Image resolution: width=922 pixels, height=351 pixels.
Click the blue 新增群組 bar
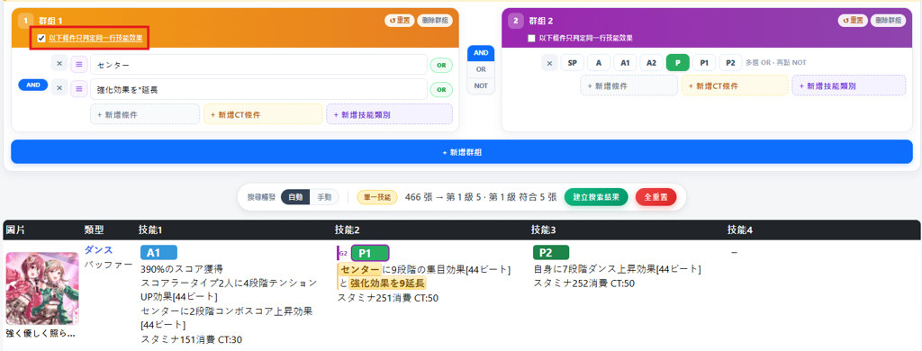(461, 152)
